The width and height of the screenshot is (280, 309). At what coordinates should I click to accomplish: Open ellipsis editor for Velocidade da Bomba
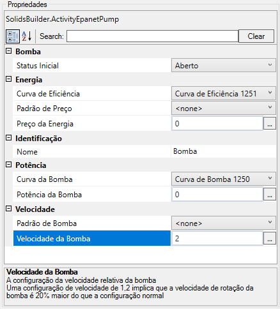click(x=270, y=238)
